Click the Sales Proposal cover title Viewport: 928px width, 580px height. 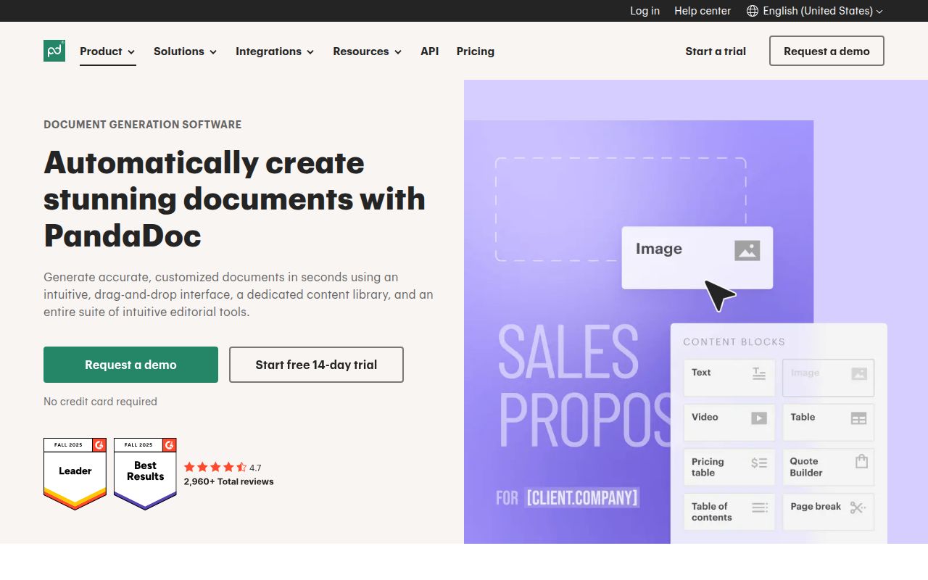click(584, 387)
